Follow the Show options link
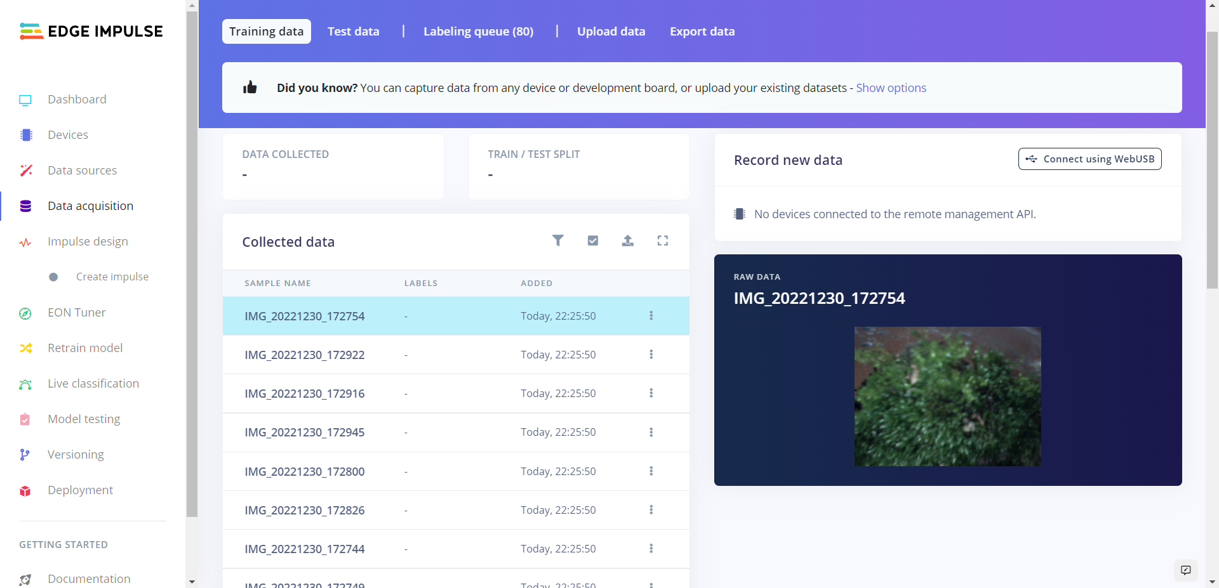 pyautogui.click(x=891, y=88)
